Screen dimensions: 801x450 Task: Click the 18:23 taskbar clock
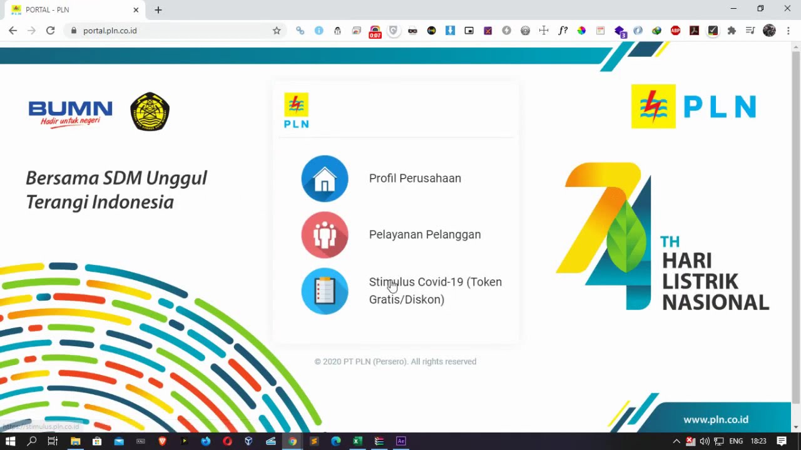(758, 441)
